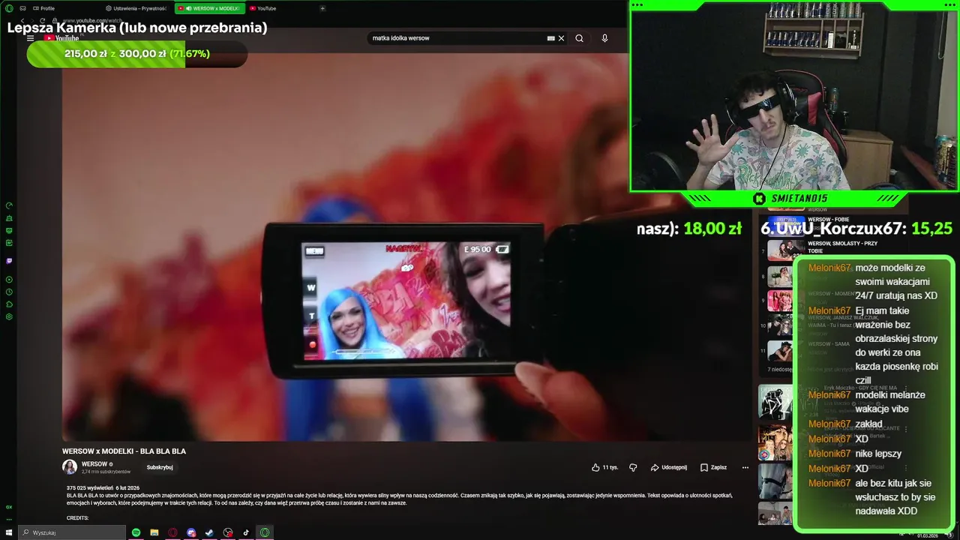Image resolution: width=960 pixels, height=540 pixels.
Task: Go to YouTube home via logo
Action: pos(61,38)
